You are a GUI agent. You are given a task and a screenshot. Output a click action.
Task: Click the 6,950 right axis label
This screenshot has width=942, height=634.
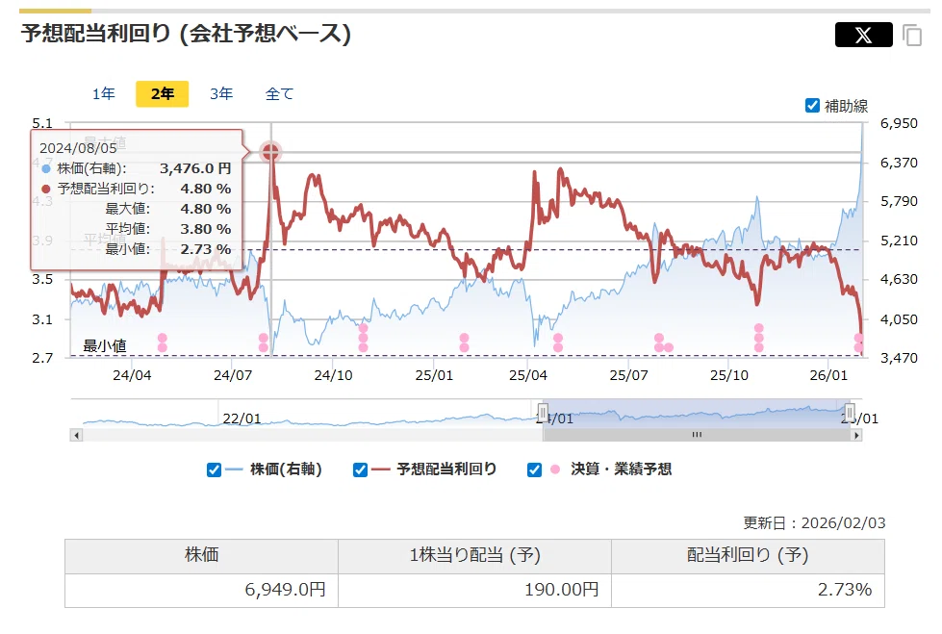pos(899,123)
